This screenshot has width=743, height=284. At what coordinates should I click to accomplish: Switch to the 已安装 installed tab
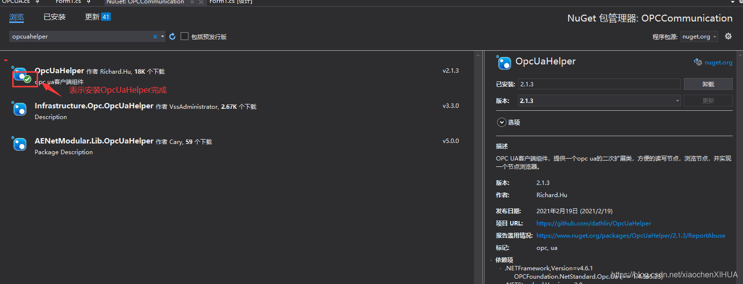pyautogui.click(x=55, y=17)
